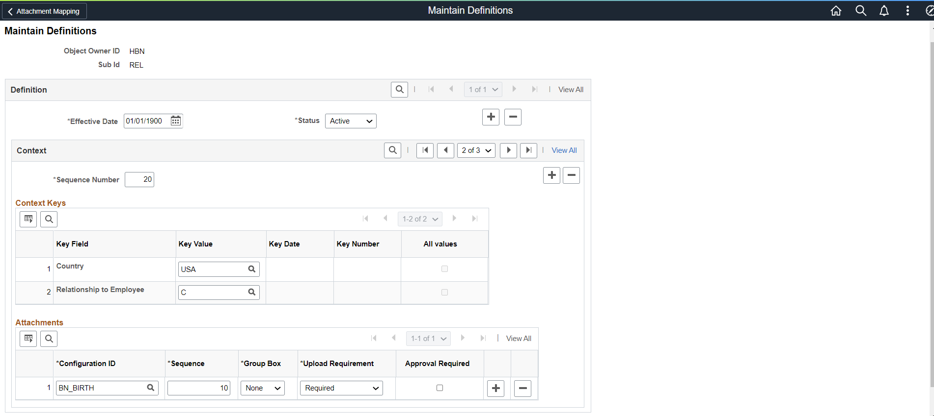Open the Status dropdown

click(x=351, y=121)
